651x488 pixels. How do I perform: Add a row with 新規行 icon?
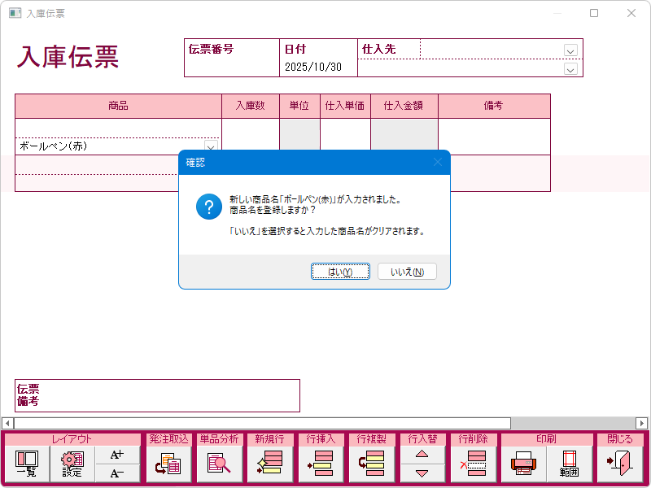coord(269,464)
